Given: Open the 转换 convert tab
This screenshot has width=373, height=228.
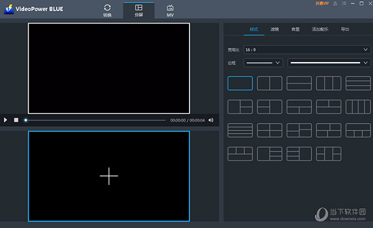Looking at the screenshot, I should [x=108, y=11].
